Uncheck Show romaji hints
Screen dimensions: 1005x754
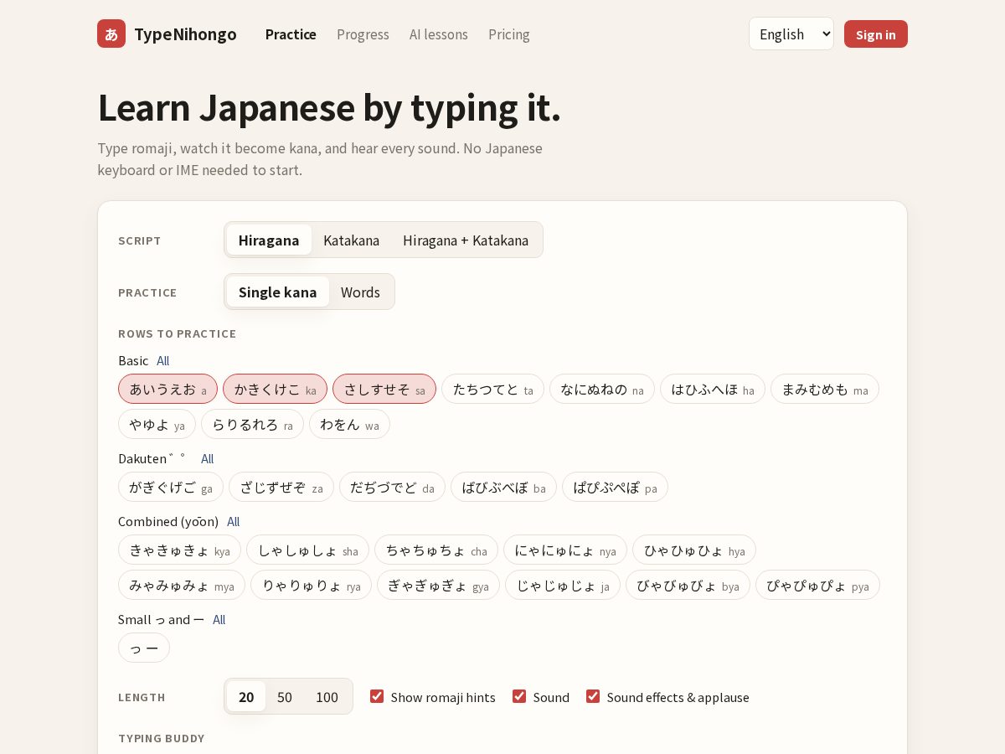point(377,696)
